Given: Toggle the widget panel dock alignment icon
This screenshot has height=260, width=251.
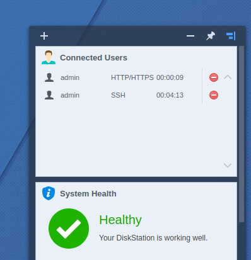Looking at the screenshot, I should [x=231, y=36].
